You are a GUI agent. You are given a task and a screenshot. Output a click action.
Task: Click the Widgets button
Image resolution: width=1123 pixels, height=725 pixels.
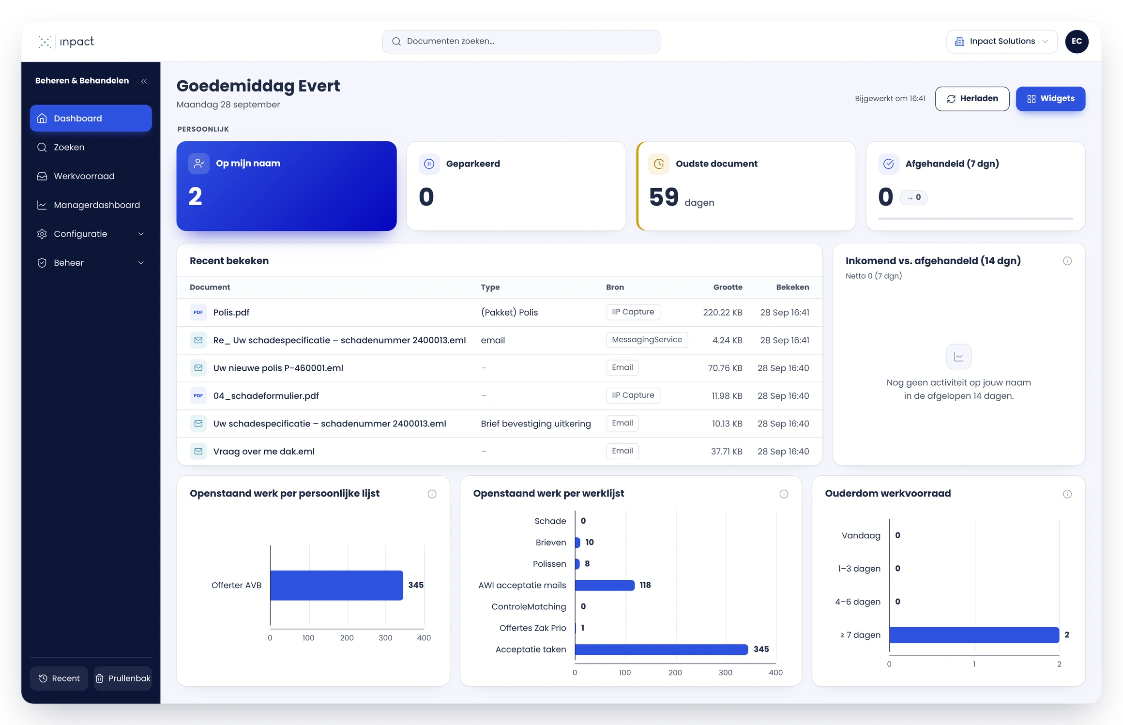tap(1050, 99)
